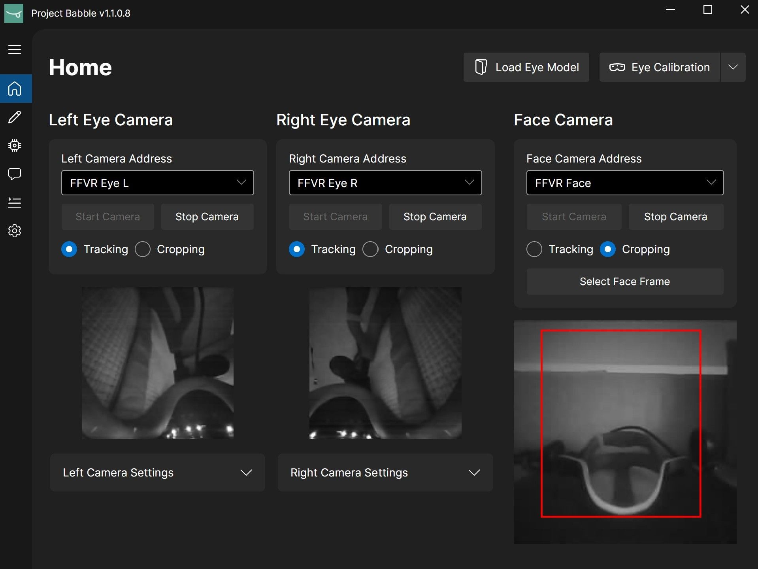Viewport: 758px width, 569px height.
Task: Switch Right Eye Camera to Cropping mode
Action: click(370, 249)
